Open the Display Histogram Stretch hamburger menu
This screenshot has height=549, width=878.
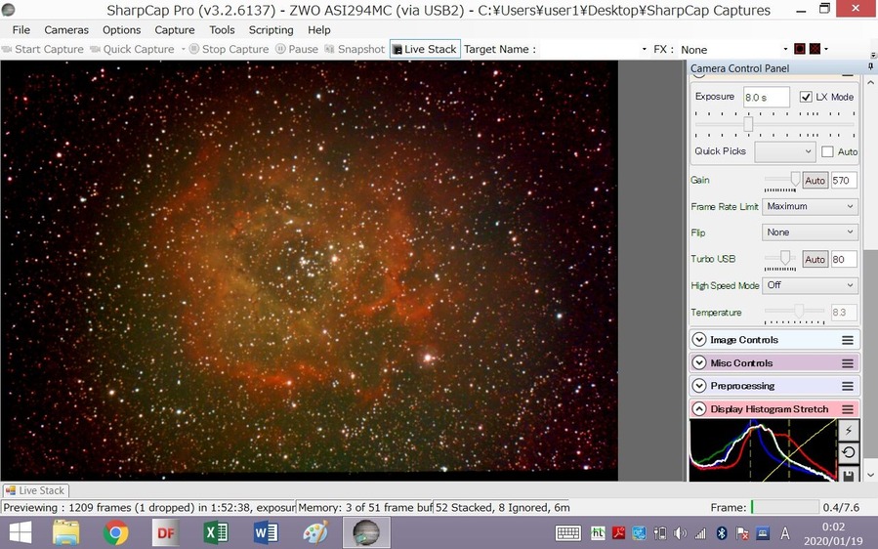[x=848, y=409]
